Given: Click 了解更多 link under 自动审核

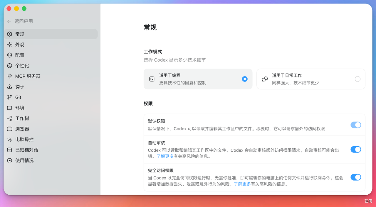Looking at the screenshot, I should coord(165,157).
